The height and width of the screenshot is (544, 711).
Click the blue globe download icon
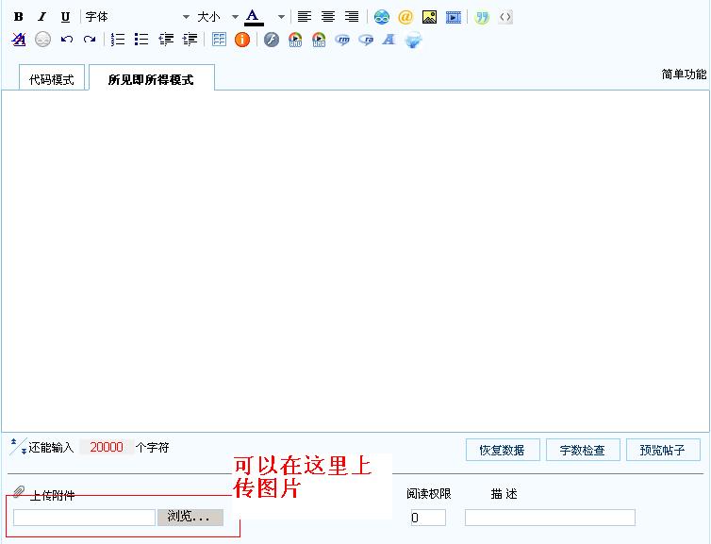(x=413, y=40)
